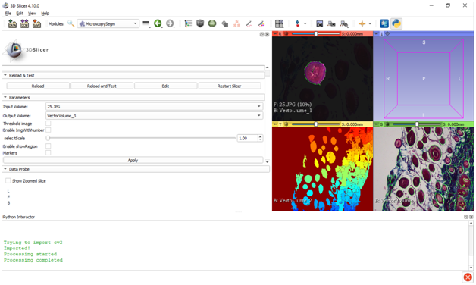Image resolution: width=476 pixels, height=285 pixels.
Task: Click the crosshair toolbar icon
Action: (x=362, y=23)
